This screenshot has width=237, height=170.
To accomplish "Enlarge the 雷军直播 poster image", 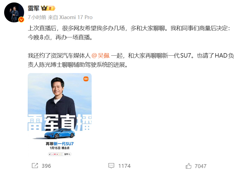I will [x=60, y=115].
